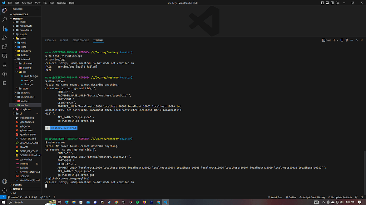Viewport: 366px width, 205px height.
Task: Open the Help menu
Action: click(71, 3)
